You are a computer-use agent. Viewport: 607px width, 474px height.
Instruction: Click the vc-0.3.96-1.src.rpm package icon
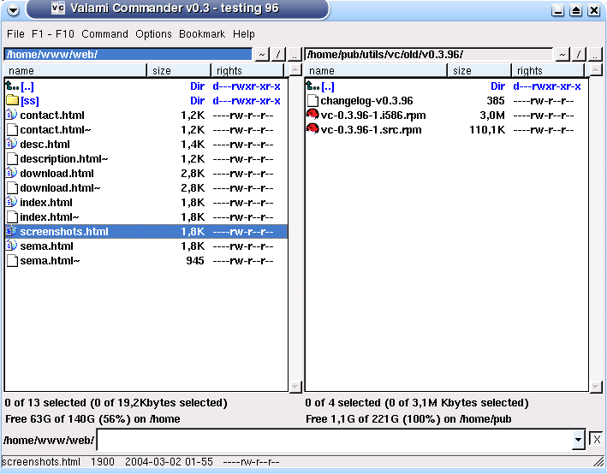click(312, 130)
